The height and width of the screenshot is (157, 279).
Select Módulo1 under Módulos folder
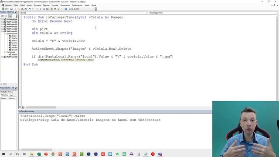tap(14, 55)
